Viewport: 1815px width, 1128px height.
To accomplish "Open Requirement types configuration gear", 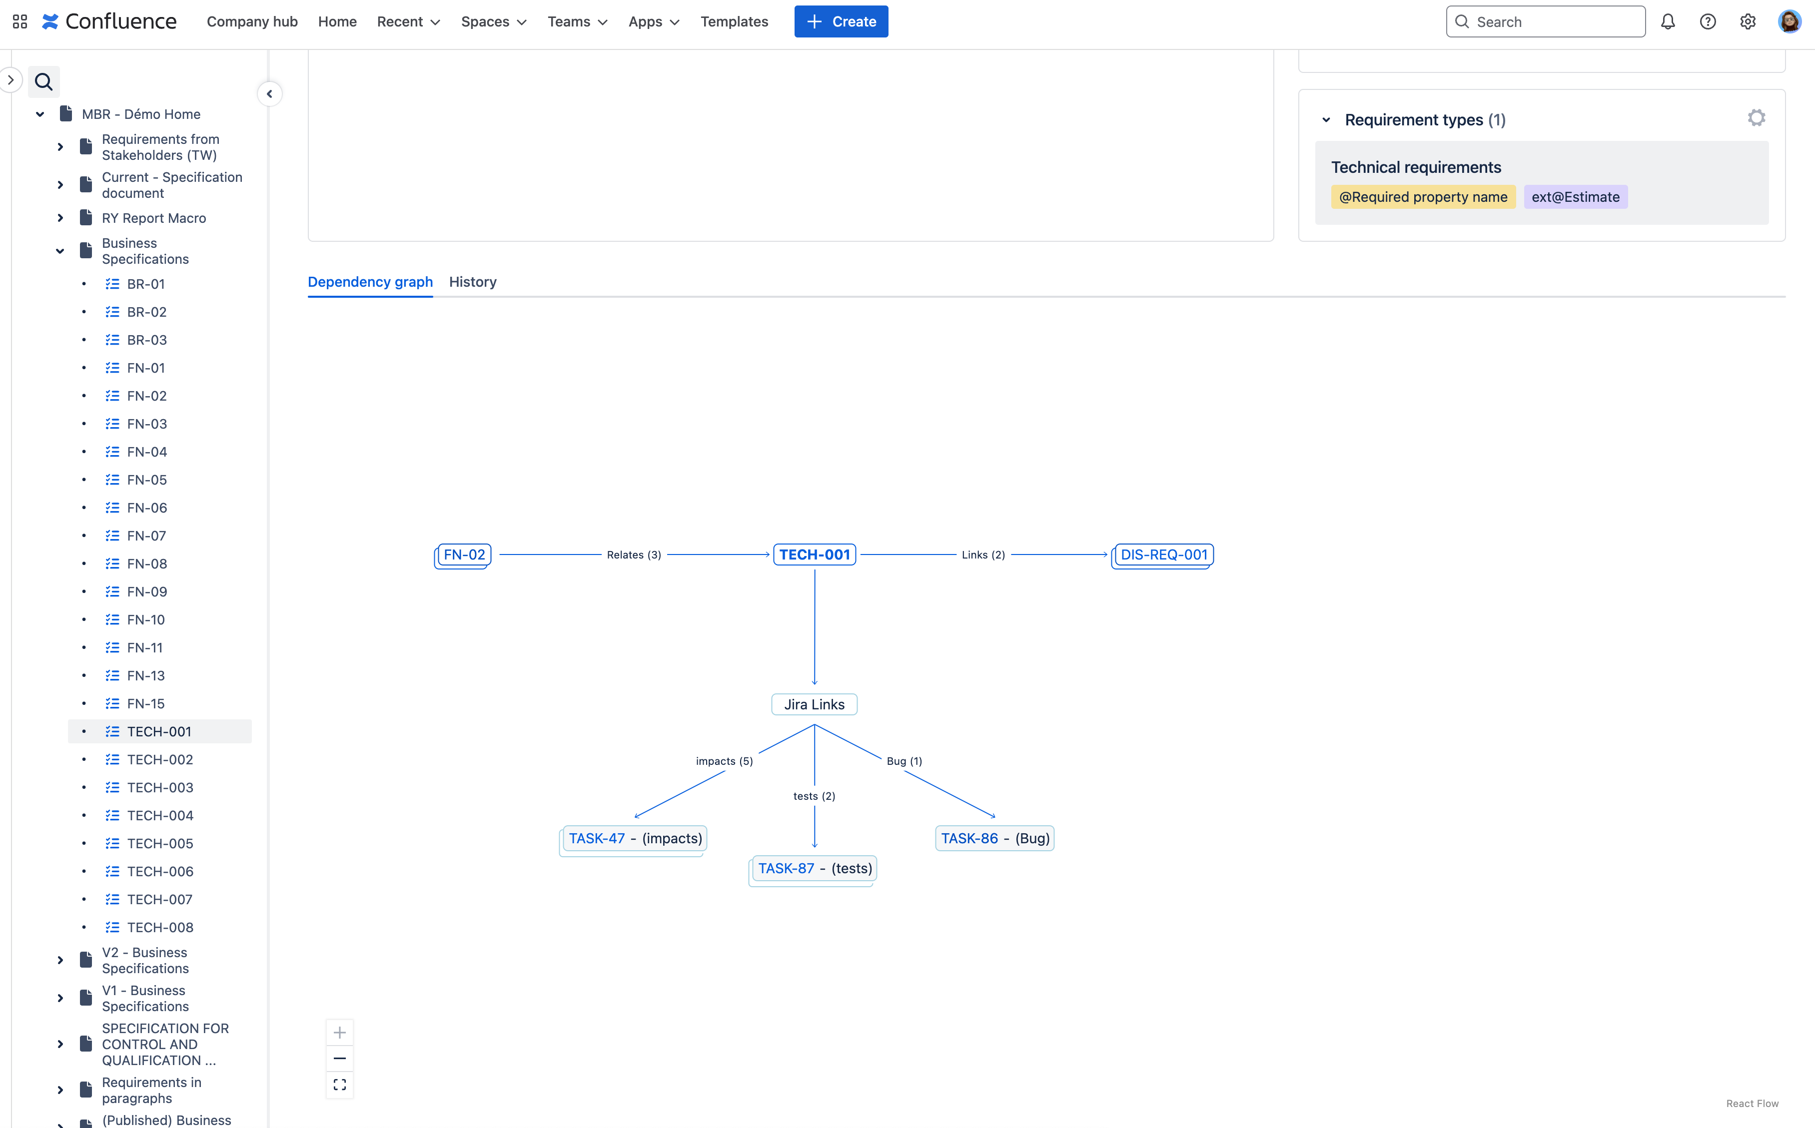I will (1756, 118).
